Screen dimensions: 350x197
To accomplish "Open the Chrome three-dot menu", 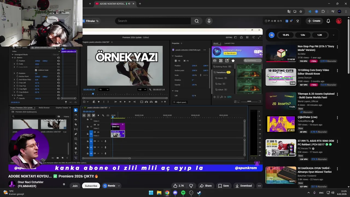I will point(345,11).
